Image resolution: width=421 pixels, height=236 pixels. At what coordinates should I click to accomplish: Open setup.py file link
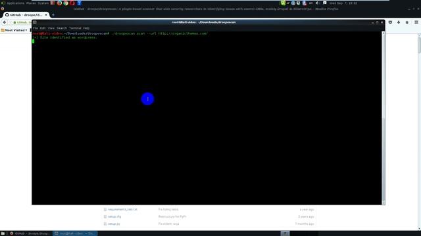tap(114, 224)
